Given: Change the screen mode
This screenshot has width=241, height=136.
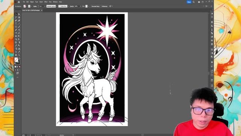Looking at the screenshot, I should click(x=17, y=73).
